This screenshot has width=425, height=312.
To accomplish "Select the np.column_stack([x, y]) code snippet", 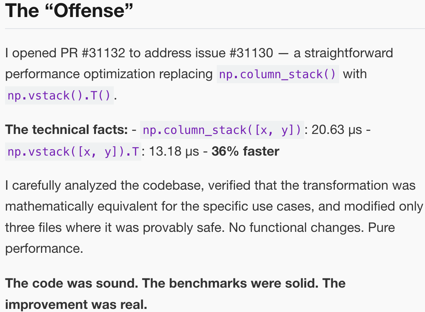I will point(222,130).
